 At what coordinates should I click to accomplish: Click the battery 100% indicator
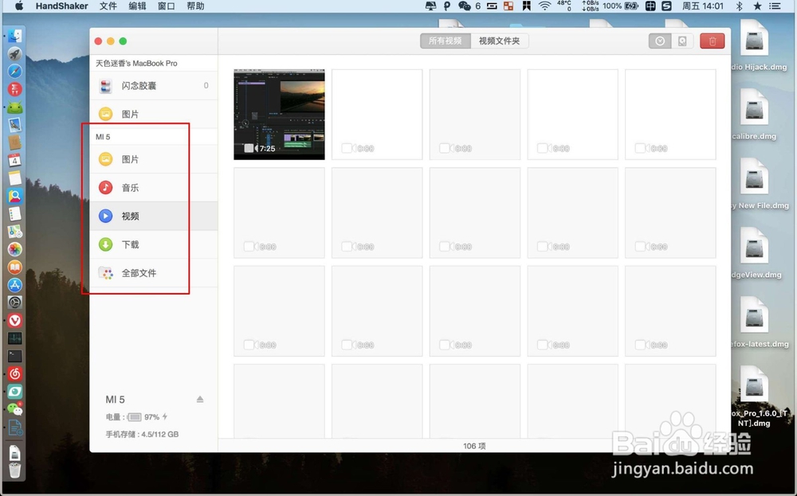621,6
